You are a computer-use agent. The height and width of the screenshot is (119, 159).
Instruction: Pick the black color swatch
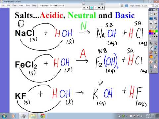point(154,33)
